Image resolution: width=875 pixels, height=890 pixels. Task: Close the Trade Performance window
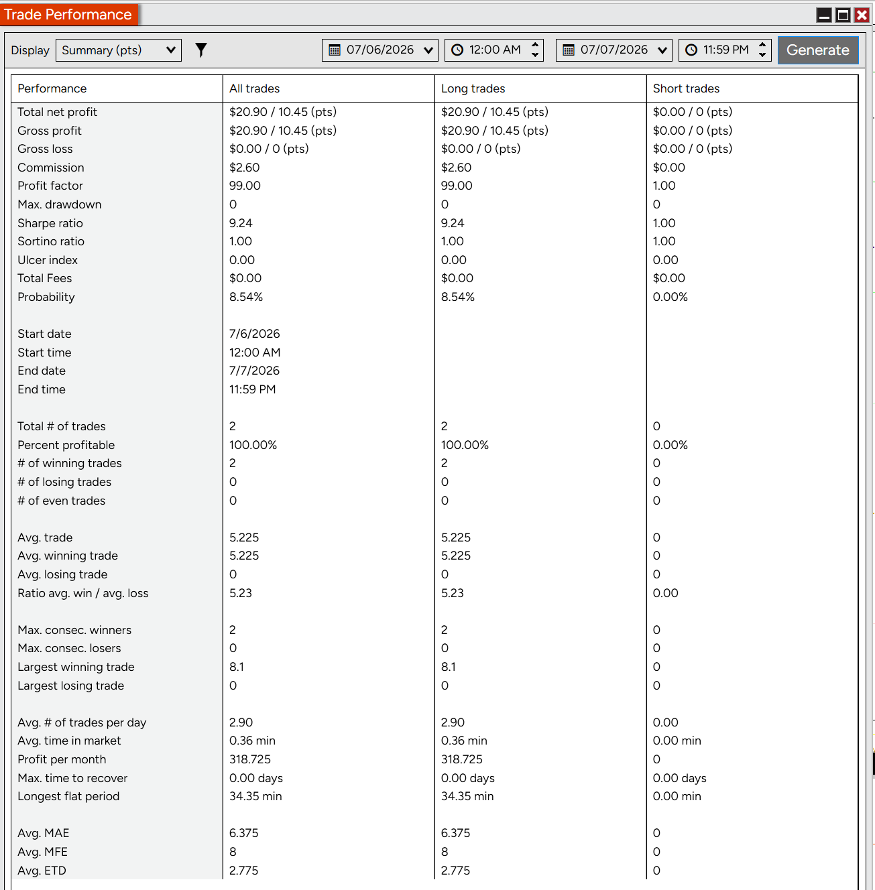[862, 15]
